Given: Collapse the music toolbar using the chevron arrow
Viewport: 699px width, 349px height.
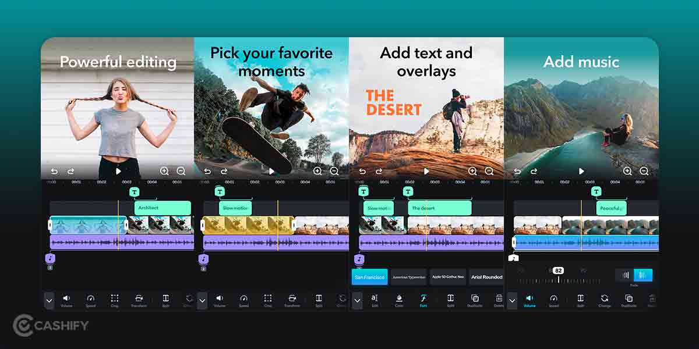Looking at the screenshot, I should [x=513, y=300].
